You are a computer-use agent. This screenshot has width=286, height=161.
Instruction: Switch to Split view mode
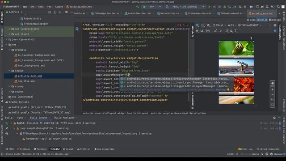pyautogui.click(x=262, y=20)
